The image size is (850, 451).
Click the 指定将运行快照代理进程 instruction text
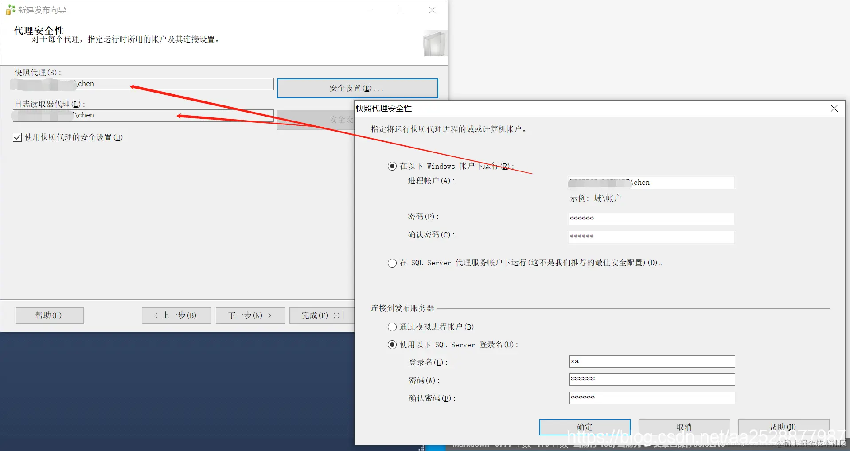pyautogui.click(x=448, y=129)
